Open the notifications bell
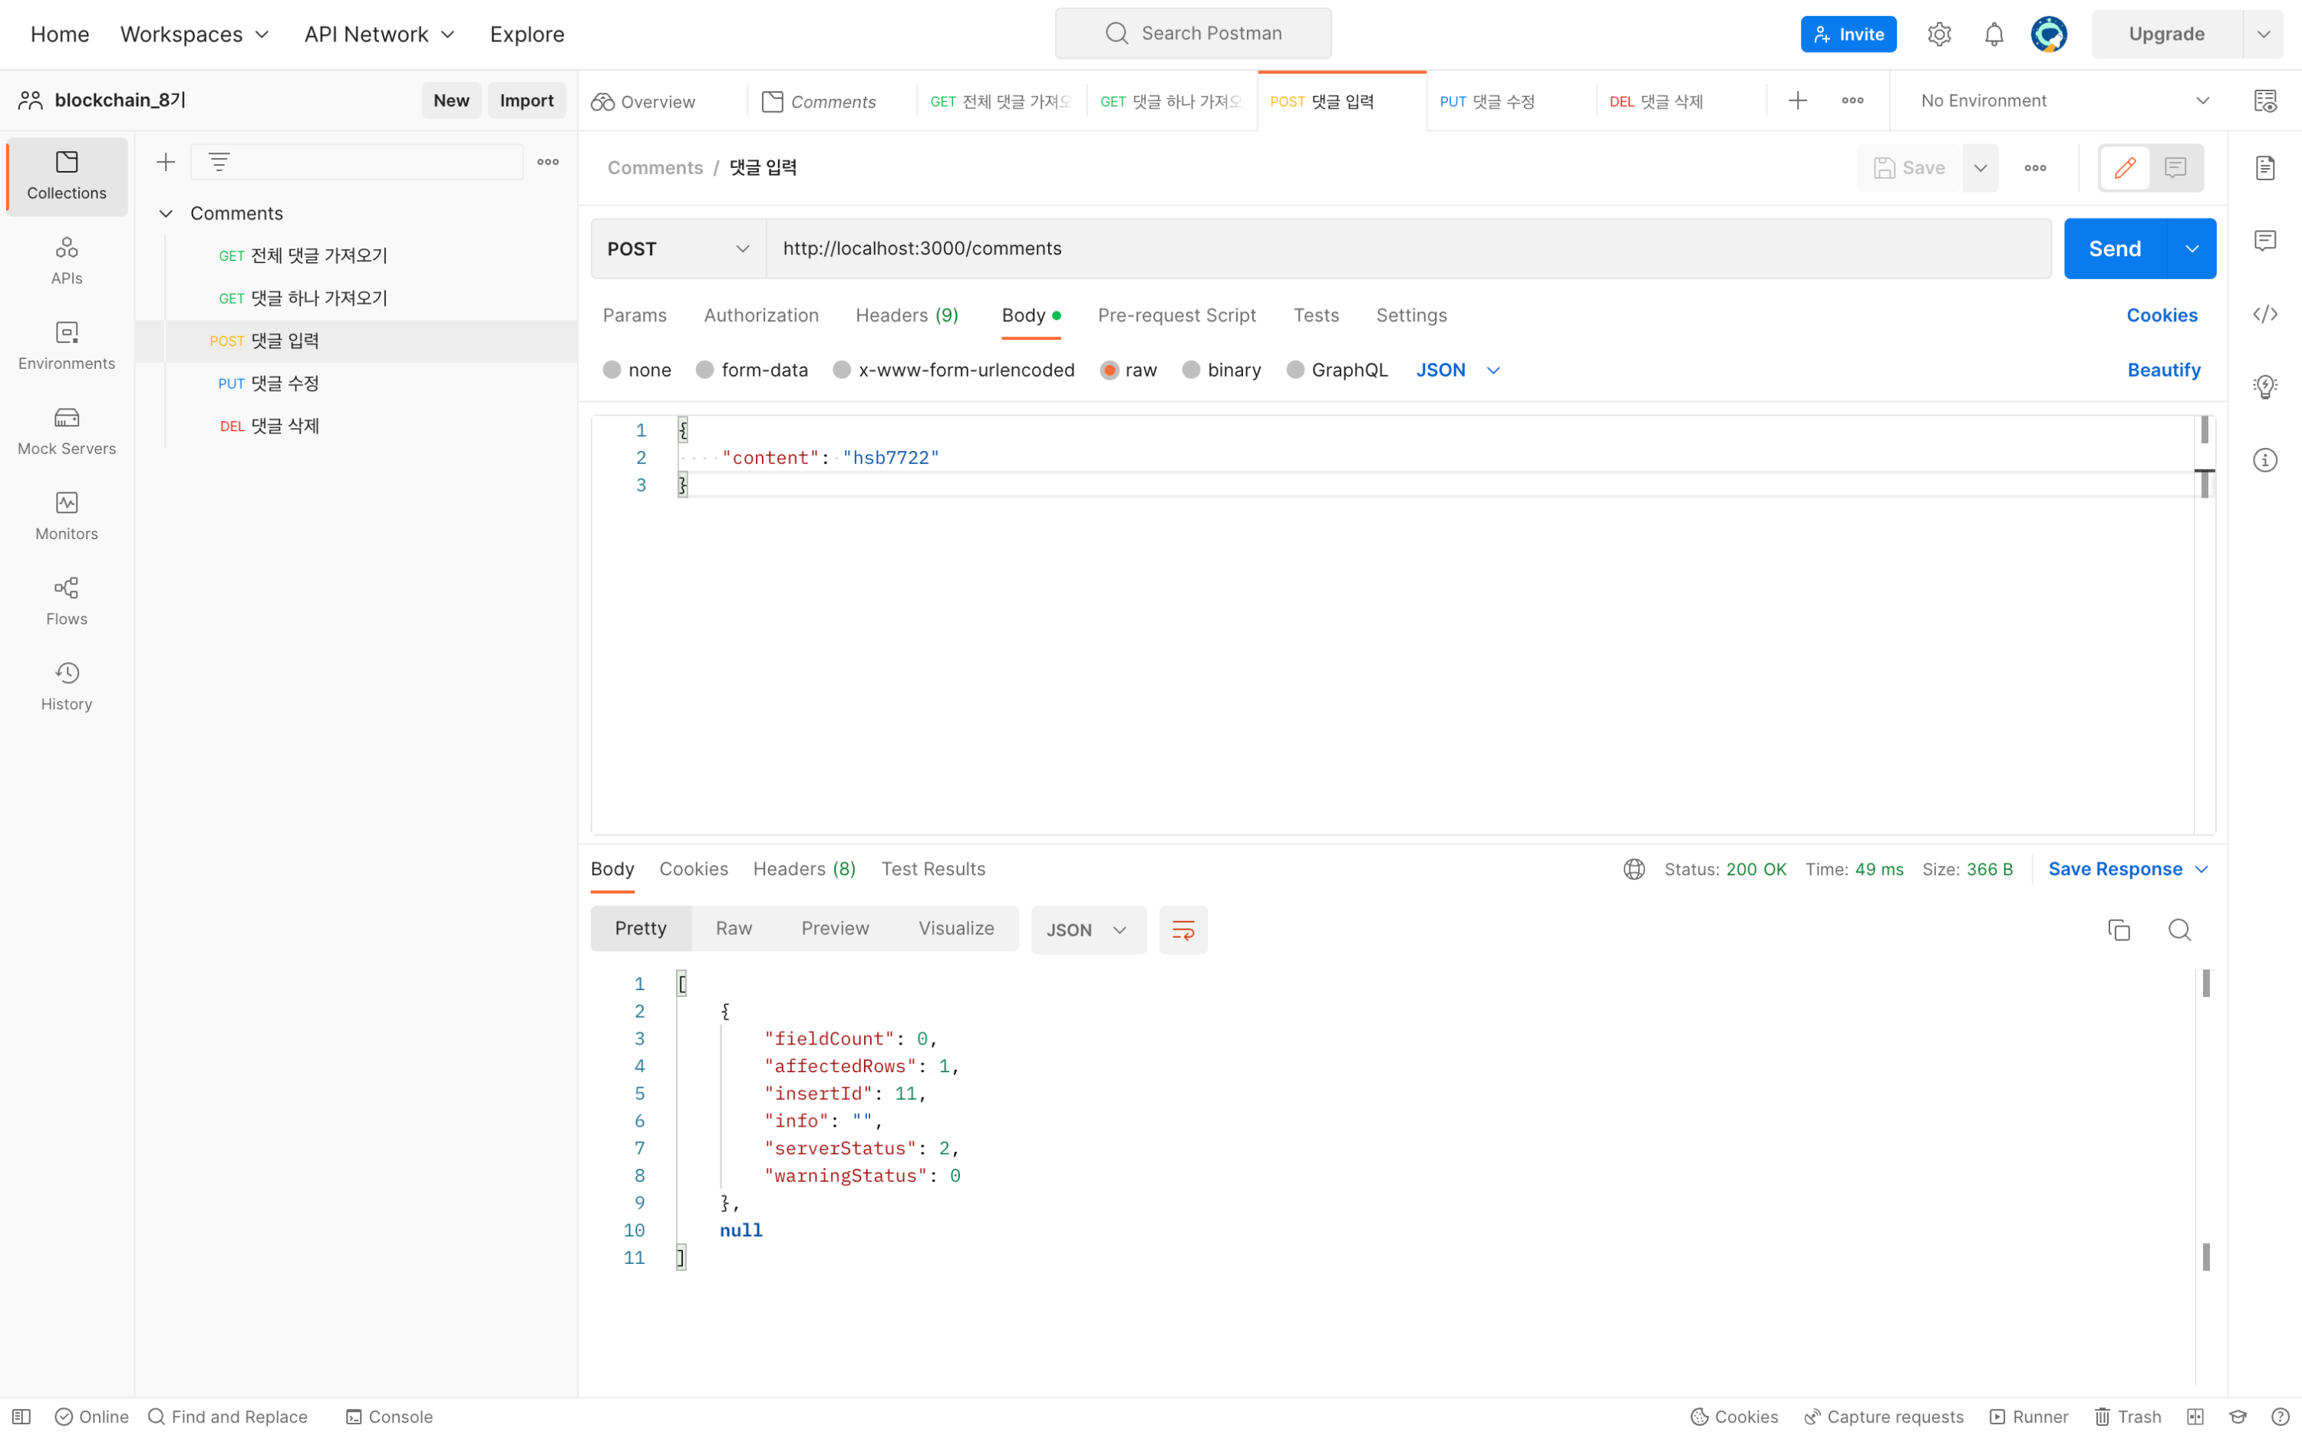This screenshot has width=2302, height=1435. pos(1994,35)
